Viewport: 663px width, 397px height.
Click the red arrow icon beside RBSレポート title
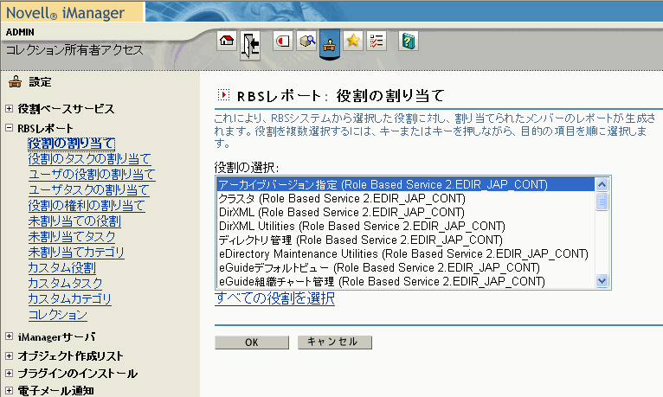(x=223, y=94)
